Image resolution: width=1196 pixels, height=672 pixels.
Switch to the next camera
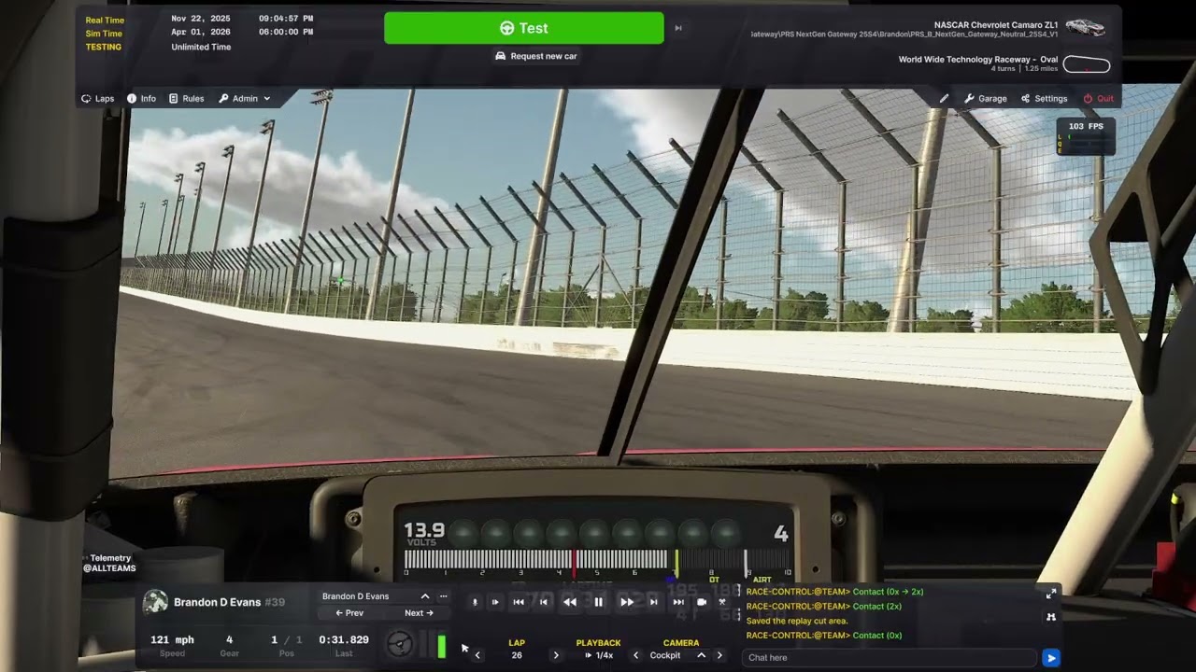(x=719, y=655)
